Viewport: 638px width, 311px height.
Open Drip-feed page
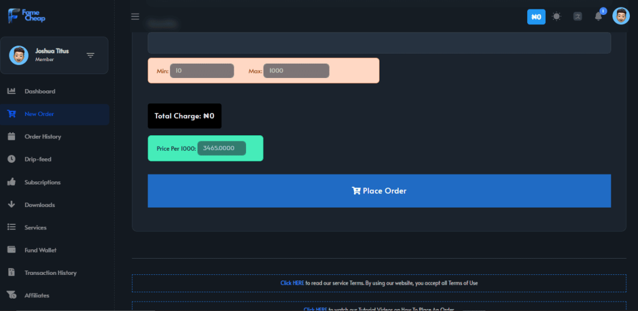click(38, 160)
